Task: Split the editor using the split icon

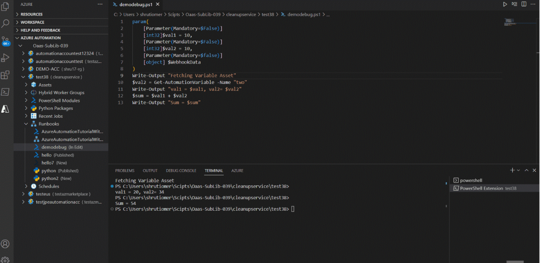Action: point(524,4)
